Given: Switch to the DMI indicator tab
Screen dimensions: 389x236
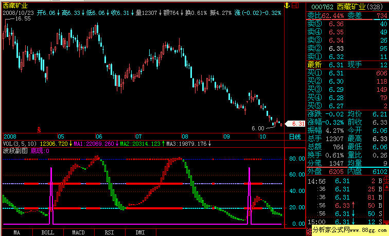Looking at the screenshot, I should (x=140, y=232).
